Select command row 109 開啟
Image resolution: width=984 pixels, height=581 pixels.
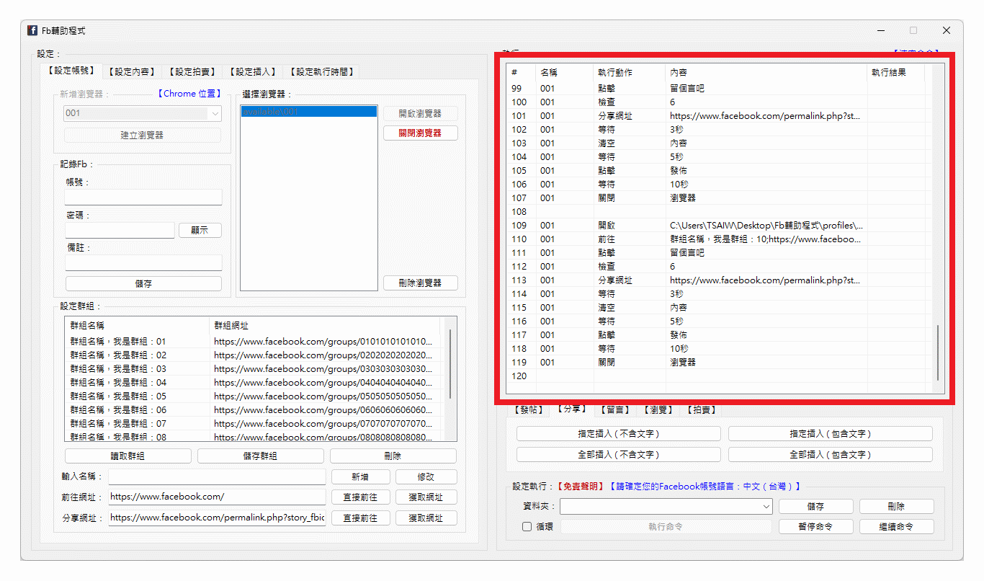(720, 226)
